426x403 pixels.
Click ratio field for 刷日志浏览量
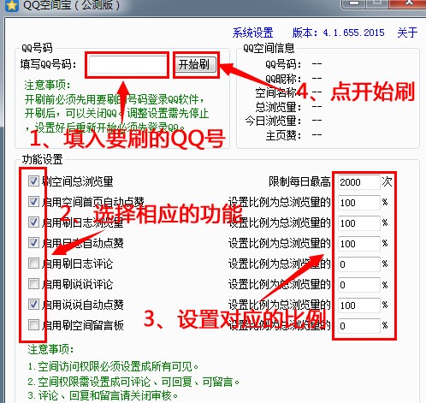coord(359,223)
